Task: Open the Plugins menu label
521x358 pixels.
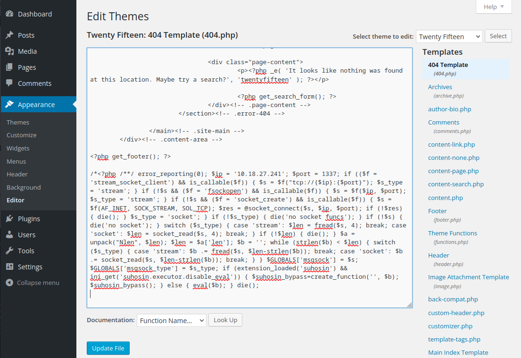Action: 29,219
